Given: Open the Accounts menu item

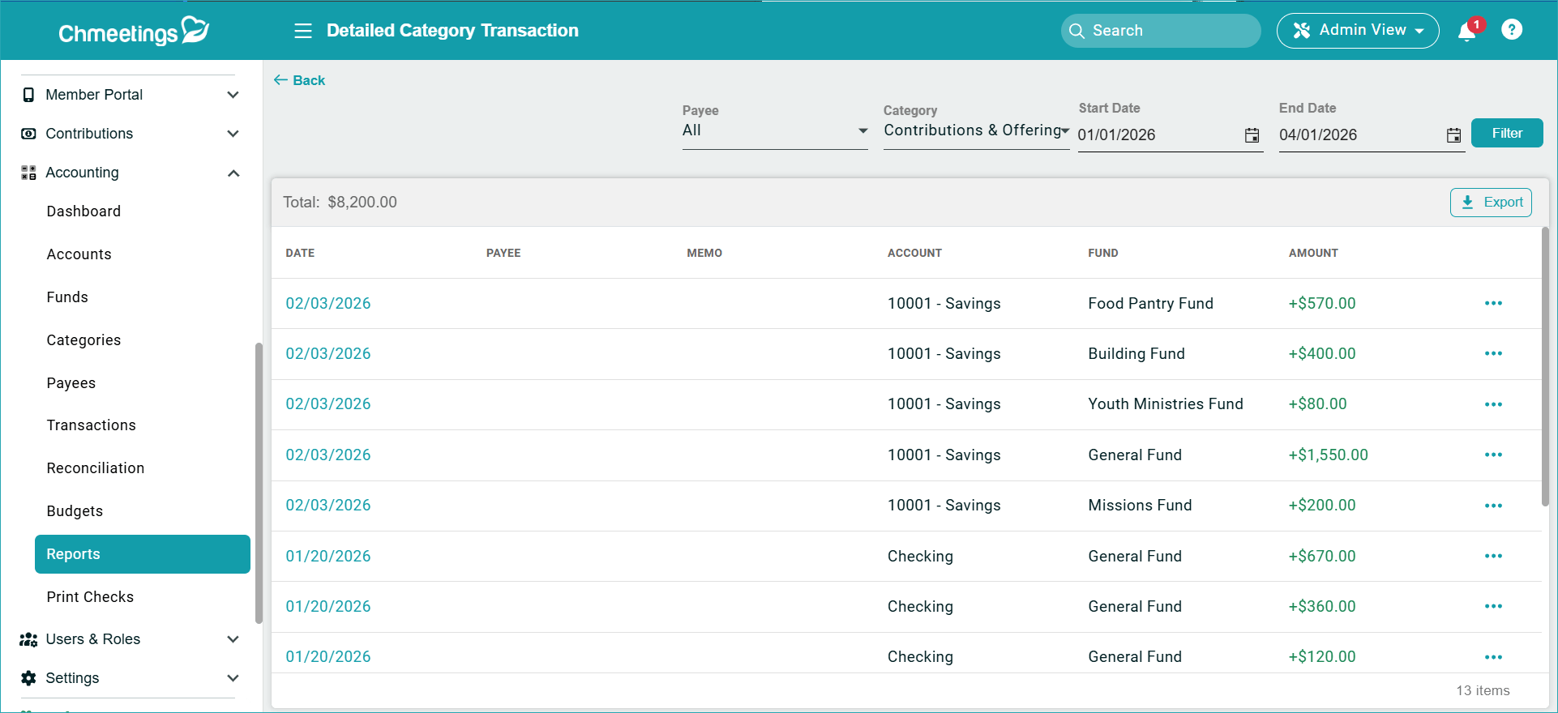Looking at the screenshot, I should 79,254.
